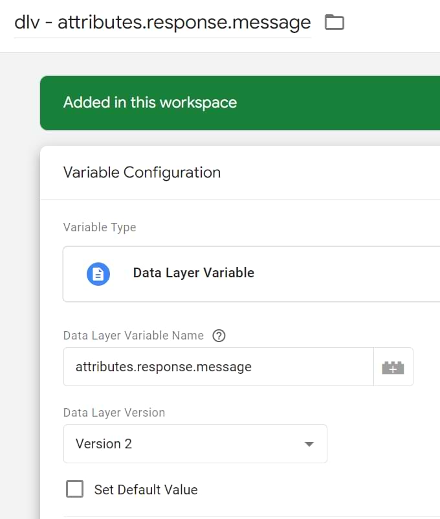
Task: Click the folder icon beside the variable title
Action: (334, 23)
